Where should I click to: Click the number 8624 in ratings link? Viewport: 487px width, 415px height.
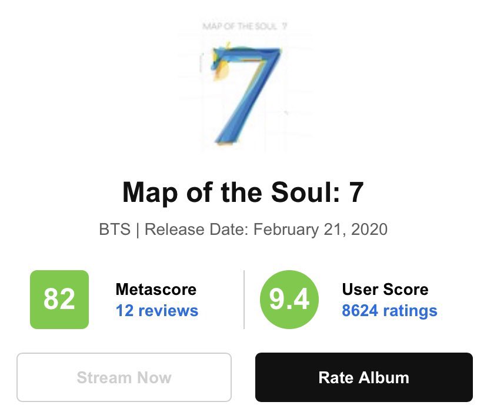[359, 311]
